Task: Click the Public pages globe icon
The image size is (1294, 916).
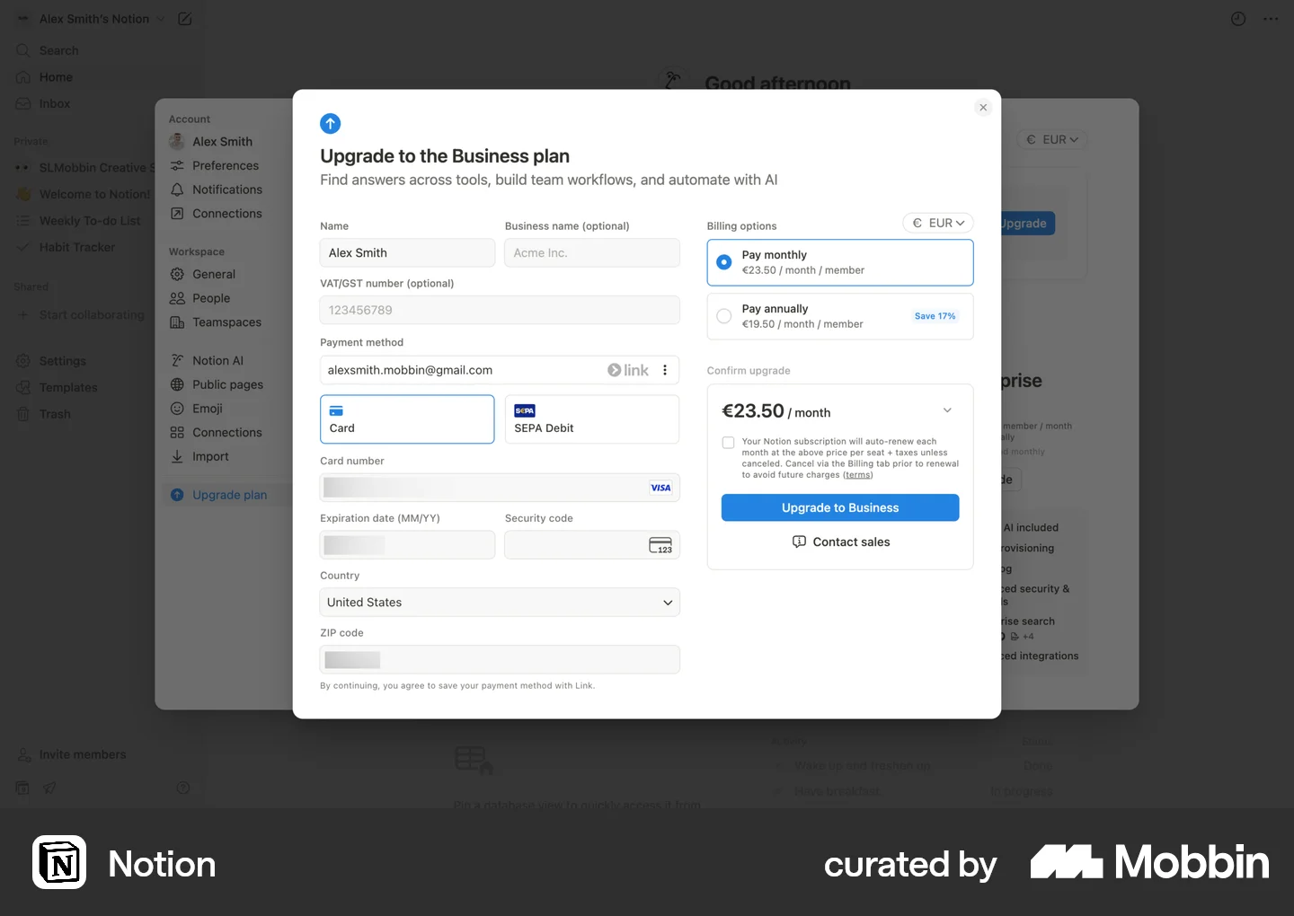Action: [x=177, y=384]
